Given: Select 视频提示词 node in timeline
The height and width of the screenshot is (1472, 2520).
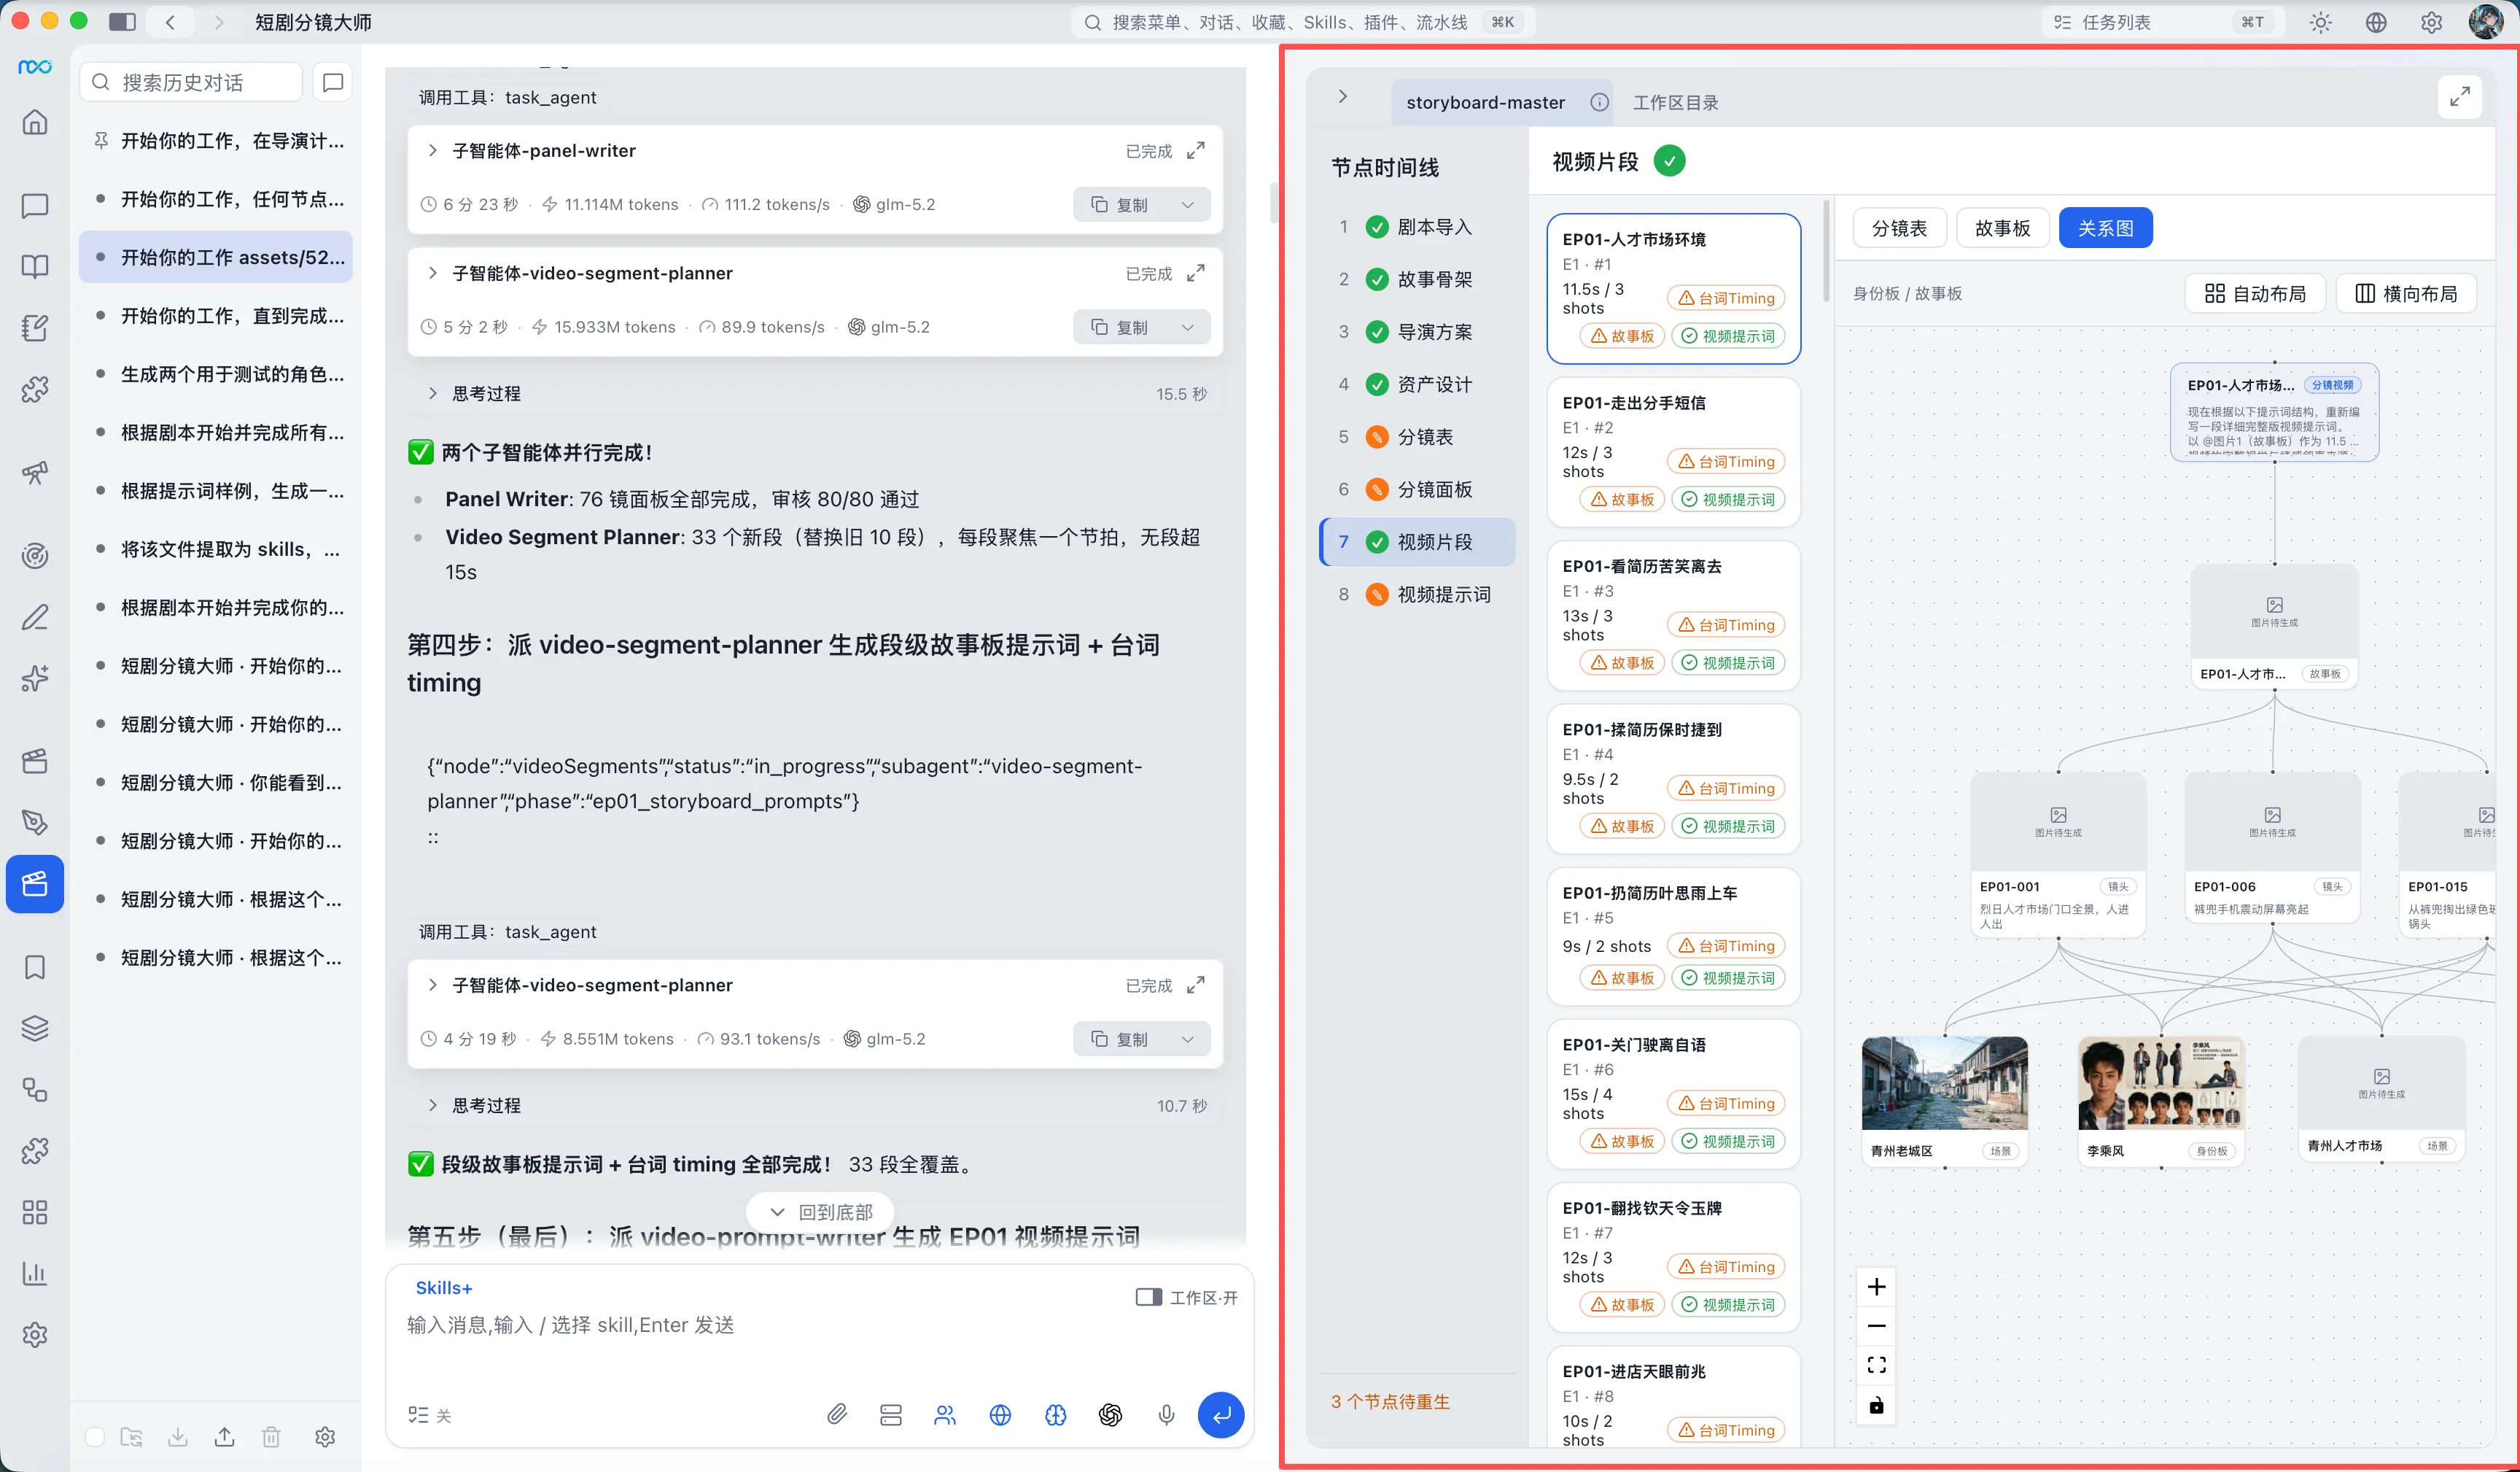Looking at the screenshot, I should 1417,594.
